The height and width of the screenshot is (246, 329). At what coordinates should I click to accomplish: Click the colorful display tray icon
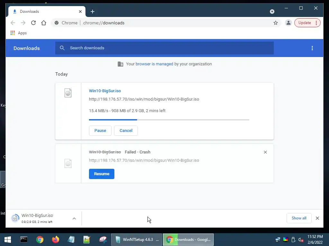(x=286, y=240)
